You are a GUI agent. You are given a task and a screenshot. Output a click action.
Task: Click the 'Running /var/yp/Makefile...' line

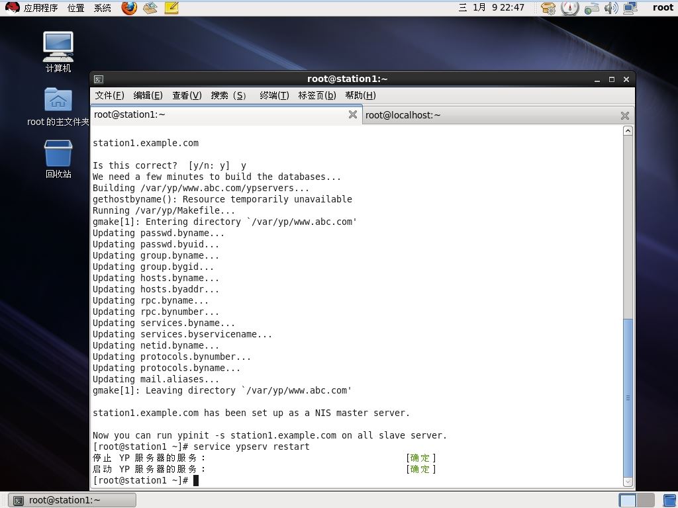click(164, 210)
